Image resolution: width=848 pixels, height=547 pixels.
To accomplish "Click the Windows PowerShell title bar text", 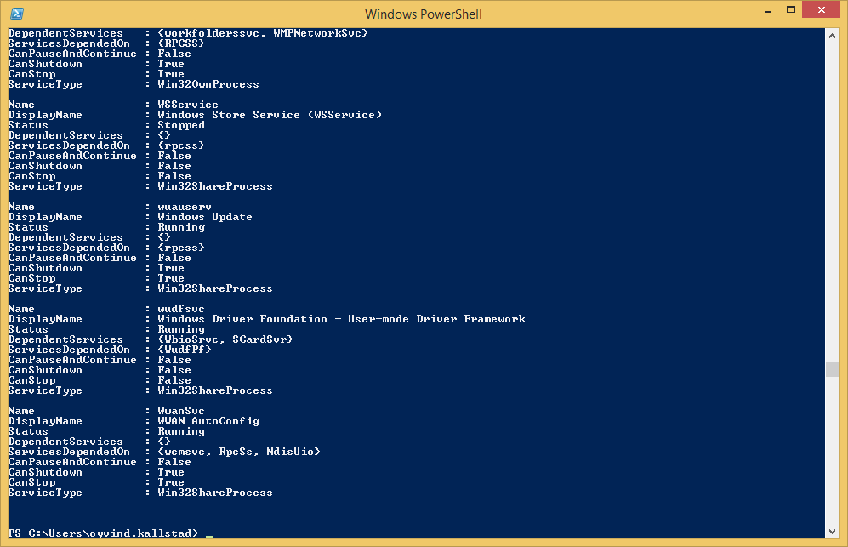I will [x=423, y=14].
